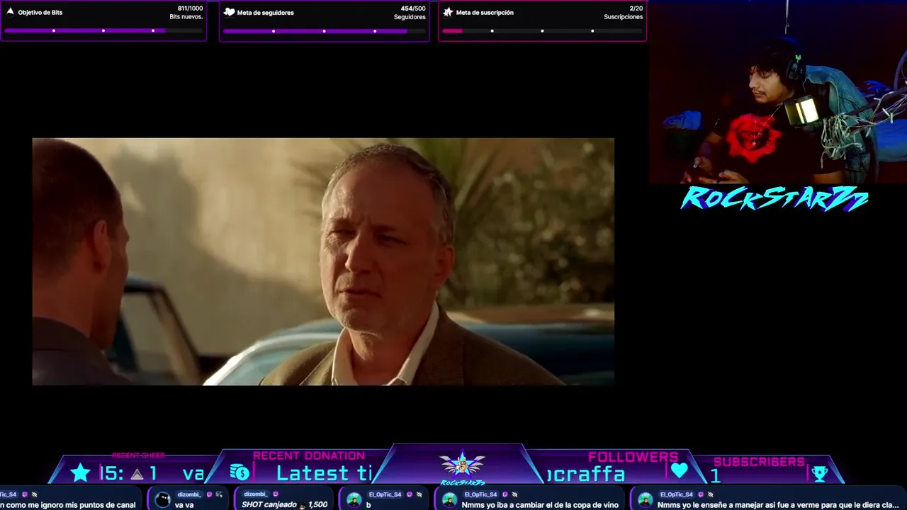Click the '811/1000' bits count
This screenshot has width=907, height=510.
tap(190, 8)
